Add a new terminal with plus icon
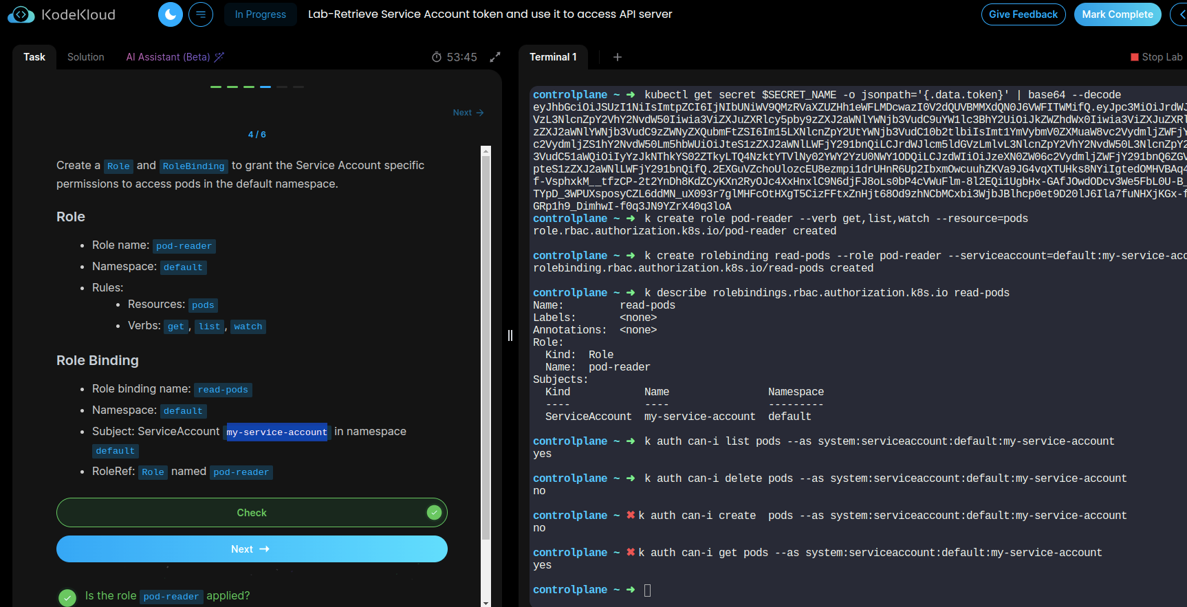Image resolution: width=1187 pixels, height=607 pixels. 617,57
